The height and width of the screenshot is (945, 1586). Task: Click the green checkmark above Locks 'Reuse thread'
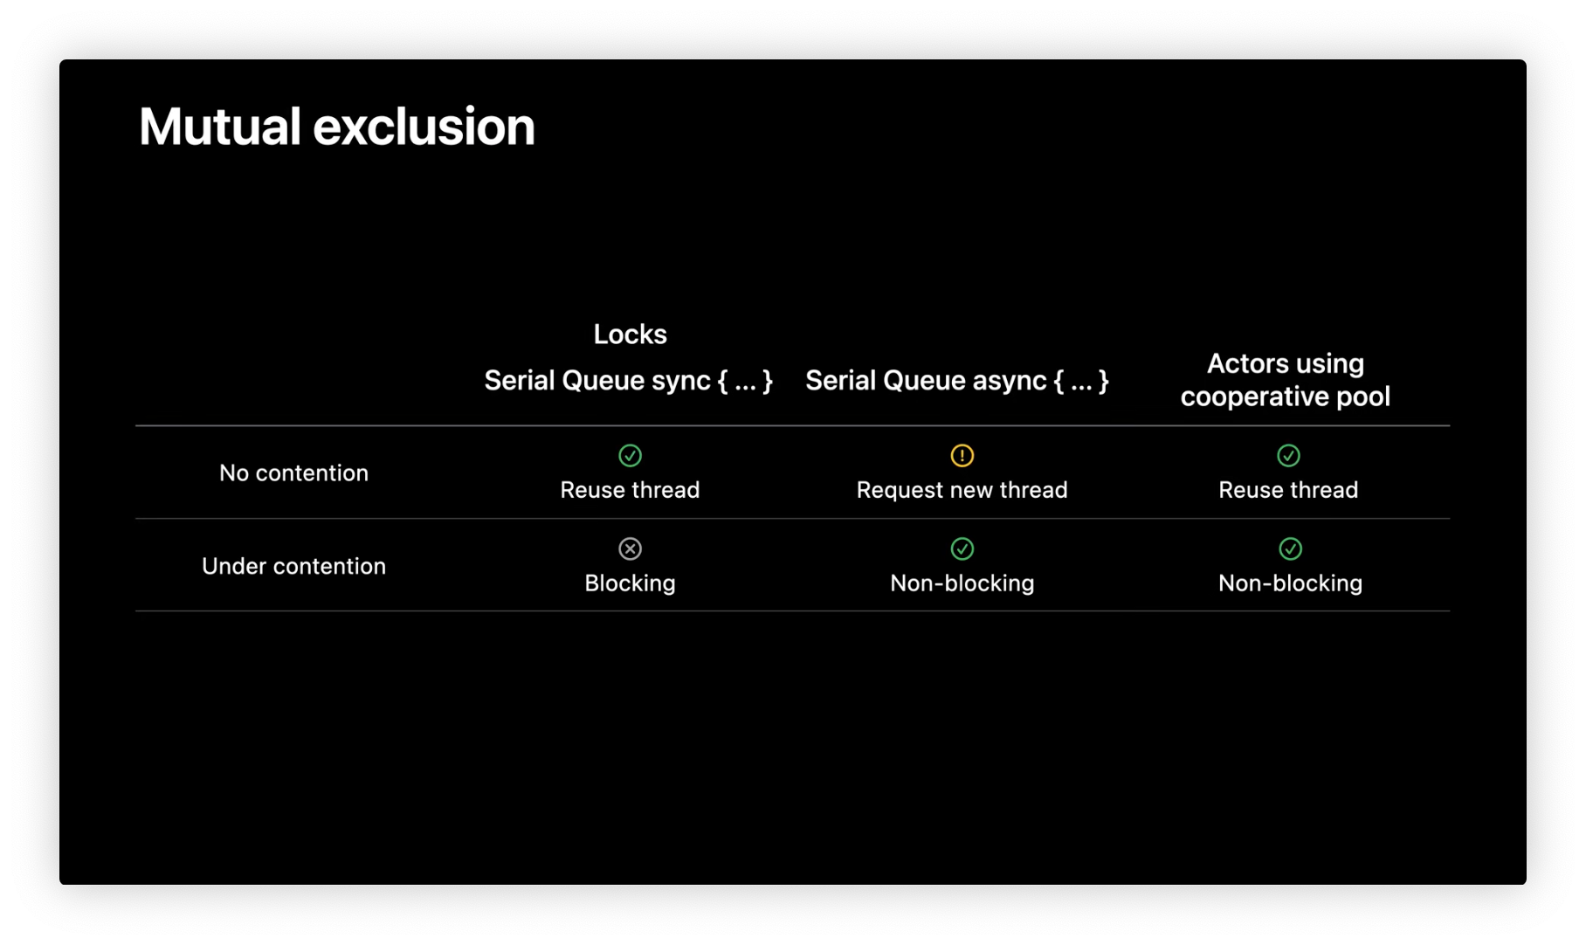click(630, 455)
